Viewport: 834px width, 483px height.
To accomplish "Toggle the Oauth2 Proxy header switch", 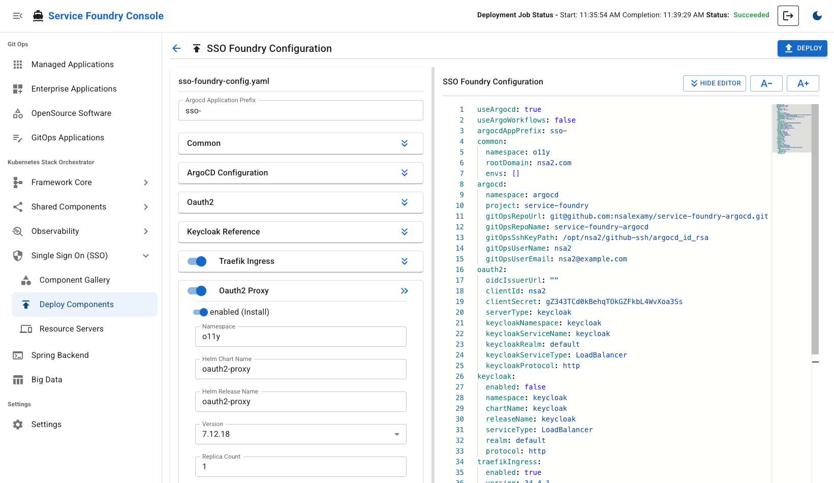I will point(197,291).
